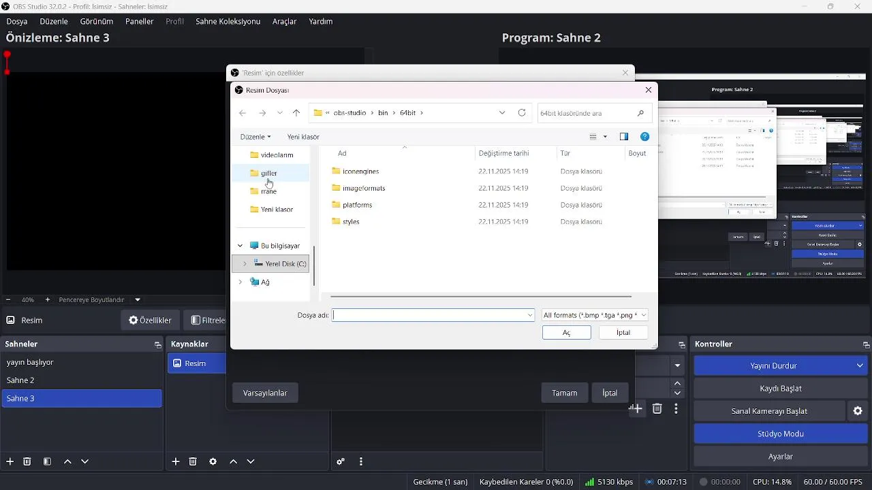Add a new scene with plus icon
The image size is (872, 490).
pos(10,461)
